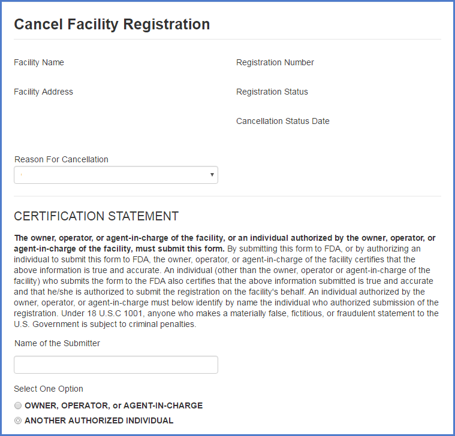Click the Select One Option label

click(49, 389)
